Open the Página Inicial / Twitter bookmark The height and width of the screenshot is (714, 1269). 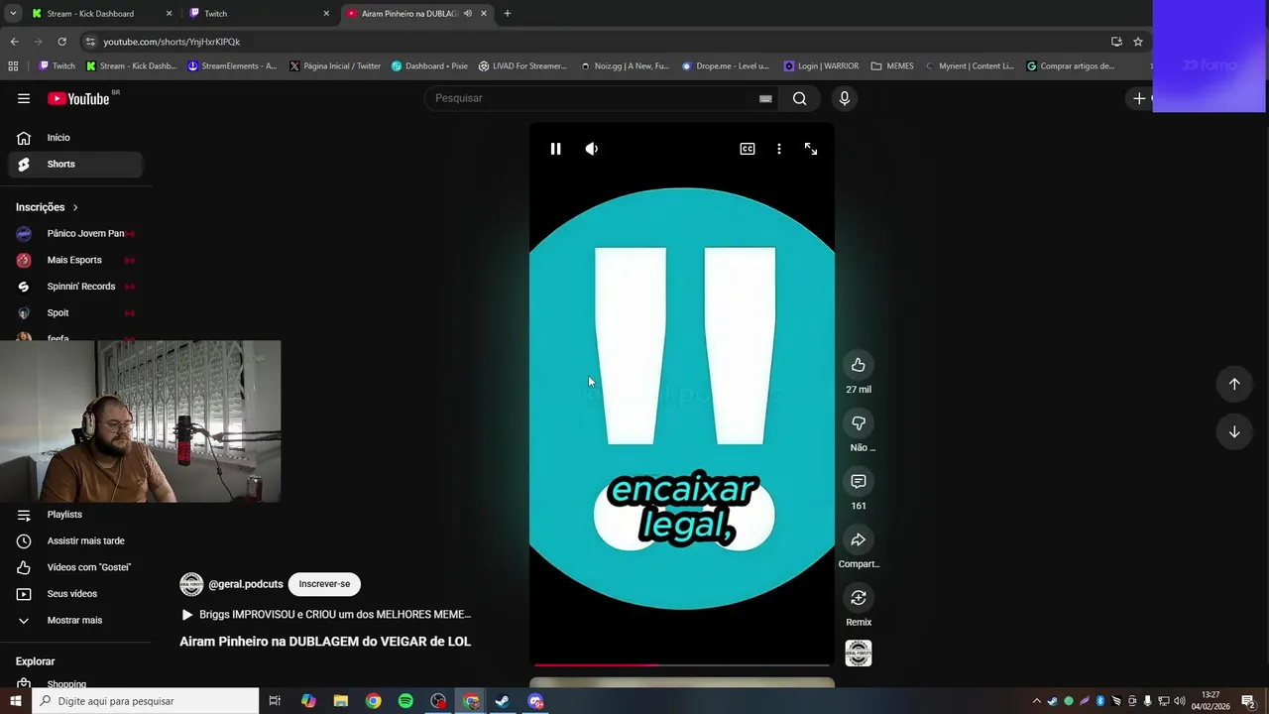[x=335, y=66]
